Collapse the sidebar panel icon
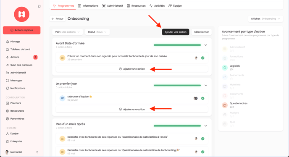The height and width of the screenshot is (157, 289). click(39, 6)
